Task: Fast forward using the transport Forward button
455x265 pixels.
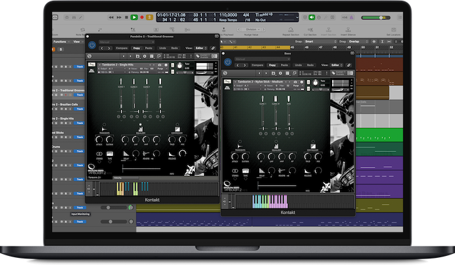Action: (x=119, y=18)
